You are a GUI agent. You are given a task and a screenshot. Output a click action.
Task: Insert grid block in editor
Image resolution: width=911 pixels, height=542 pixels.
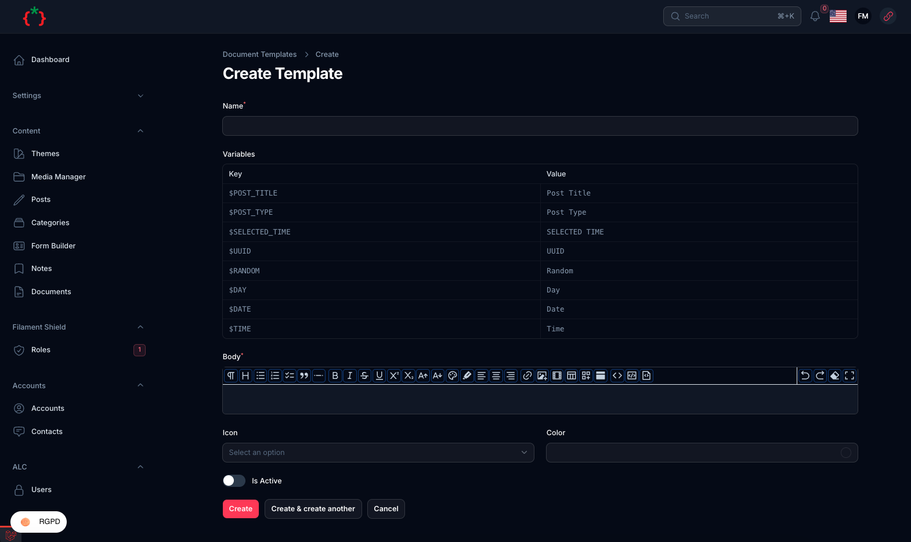click(586, 375)
